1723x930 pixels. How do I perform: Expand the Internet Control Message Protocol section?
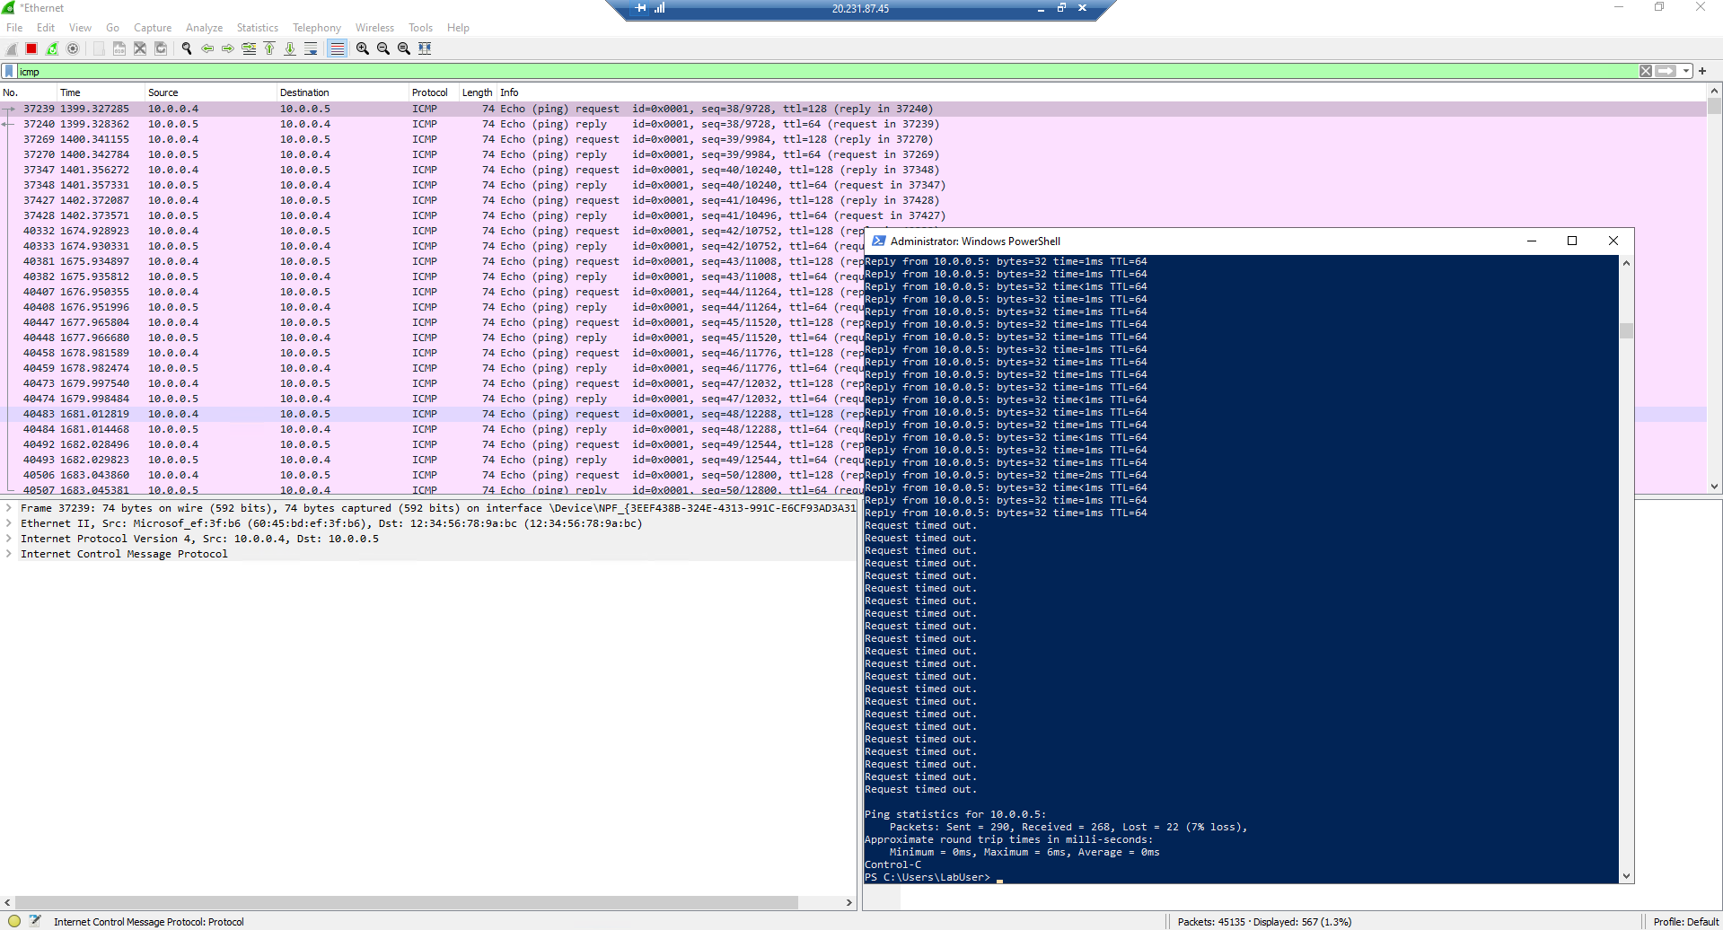click(x=9, y=554)
